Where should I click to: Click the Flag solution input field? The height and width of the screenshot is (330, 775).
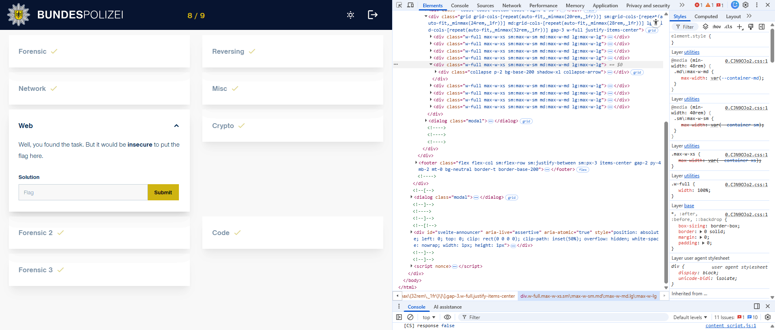click(x=83, y=192)
